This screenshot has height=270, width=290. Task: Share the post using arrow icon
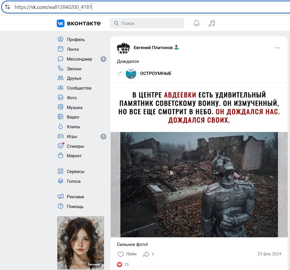click(146, 254)
